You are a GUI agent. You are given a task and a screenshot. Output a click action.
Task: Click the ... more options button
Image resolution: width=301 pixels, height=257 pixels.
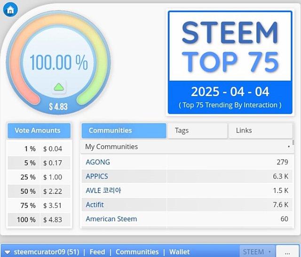tap(287, 251)
